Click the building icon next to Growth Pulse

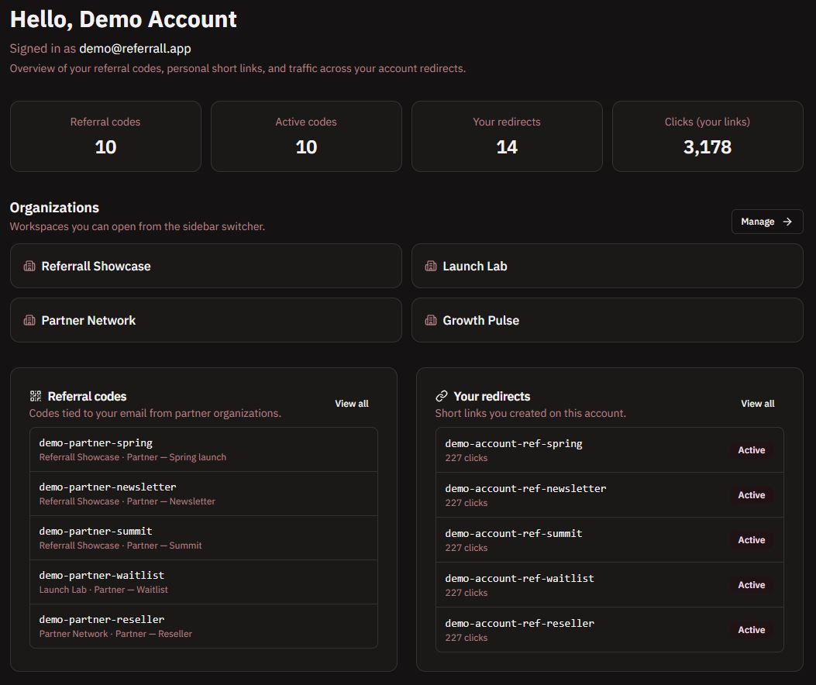click(431, 319)
